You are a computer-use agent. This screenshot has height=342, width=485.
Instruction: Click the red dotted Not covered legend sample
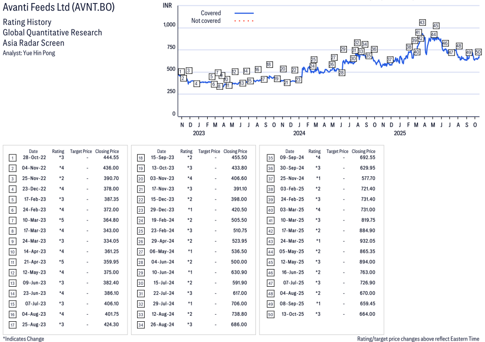244,21
